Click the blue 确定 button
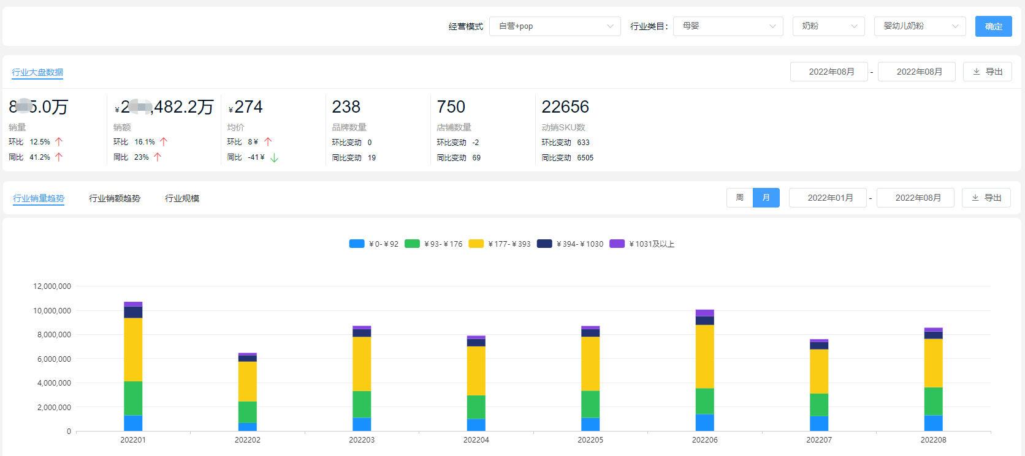The height and width of the screenshot is (456, 1025). click(x=994, y=26)
